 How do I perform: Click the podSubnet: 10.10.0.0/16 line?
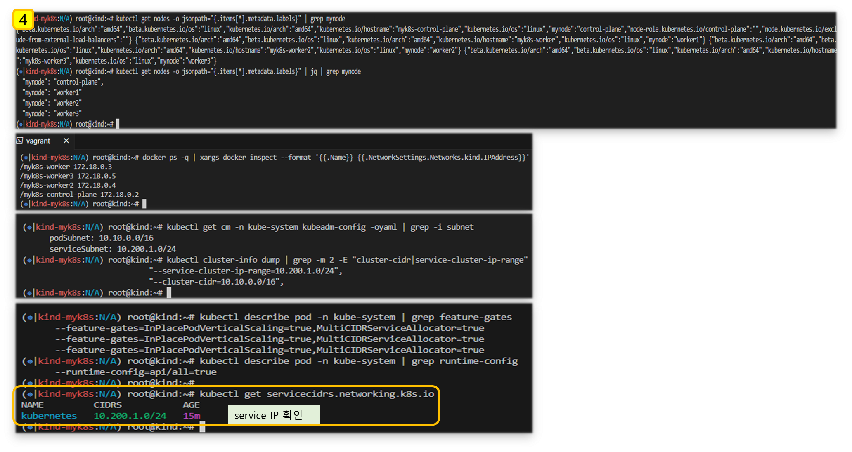pyautogui.click(x=101, y=238)
